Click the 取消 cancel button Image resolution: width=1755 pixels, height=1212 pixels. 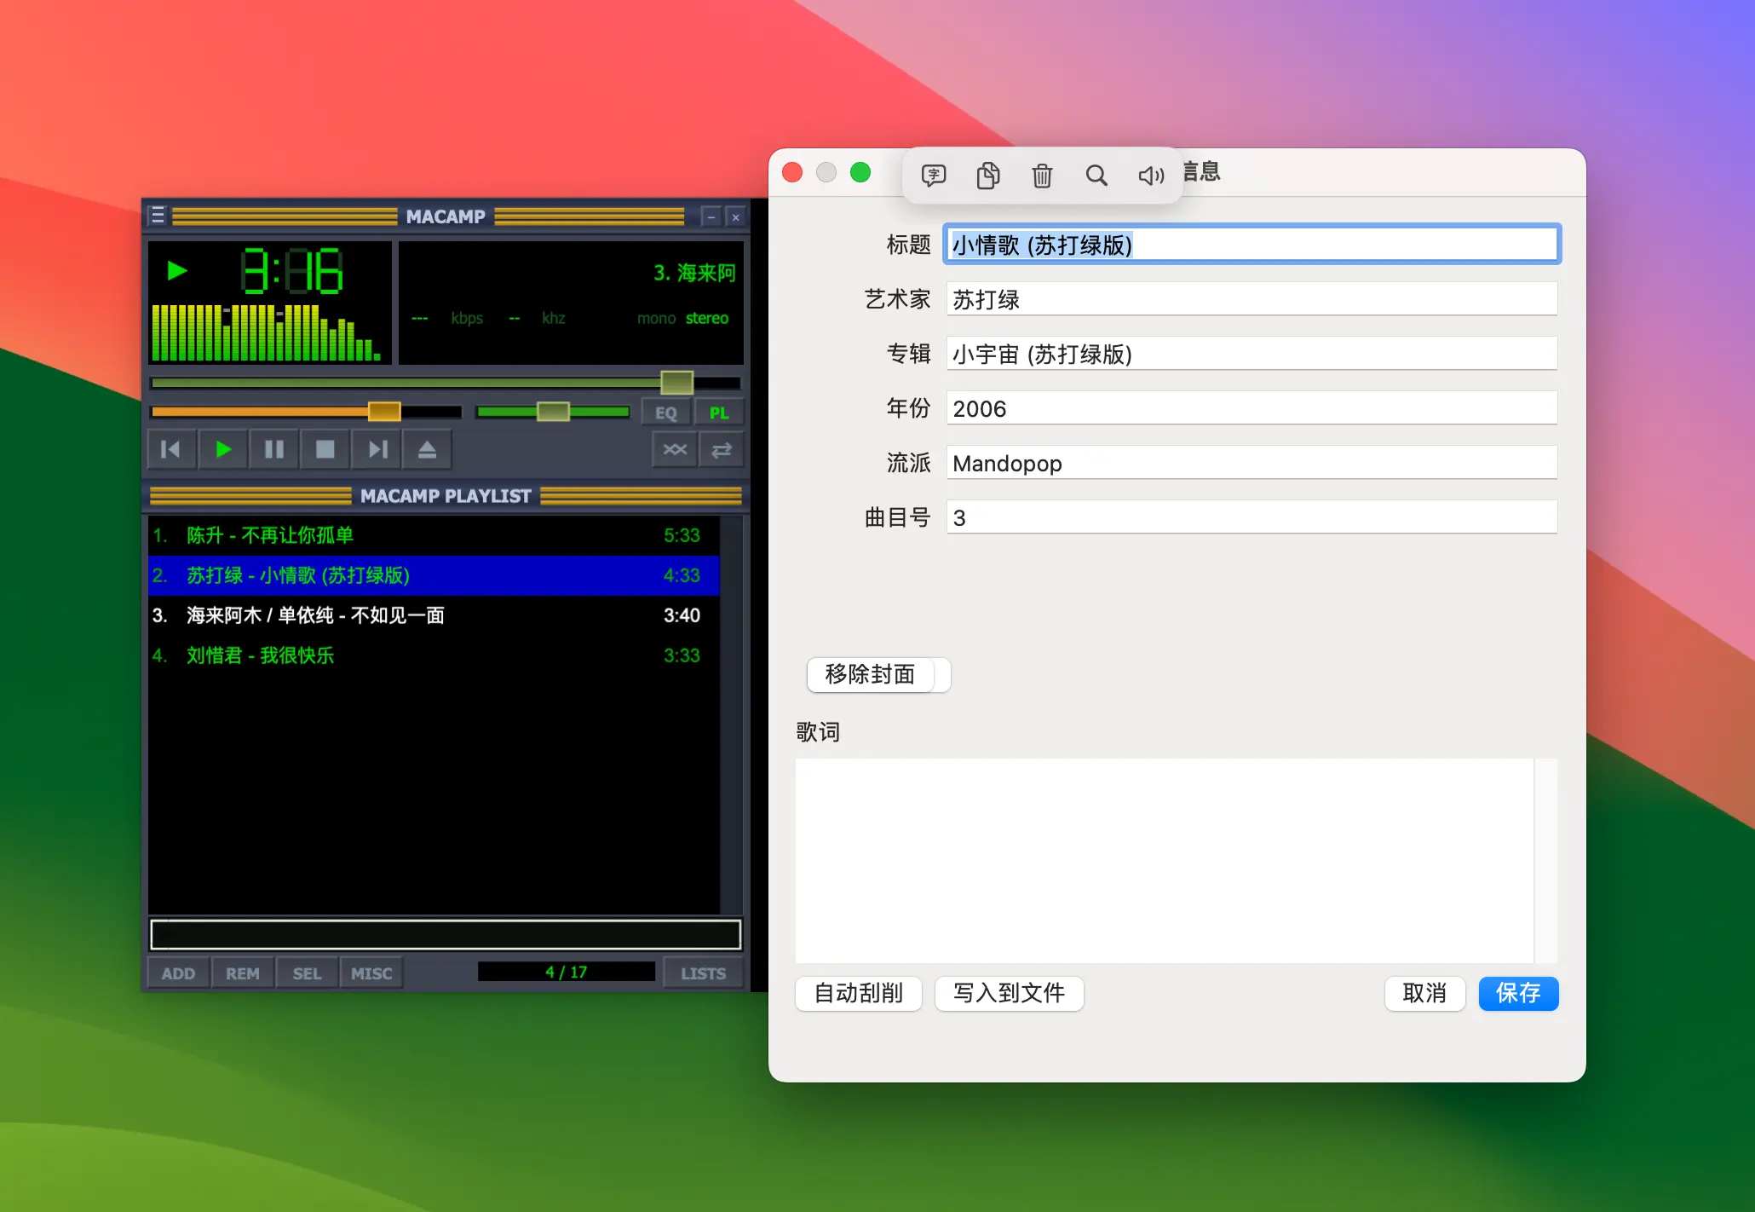[1424, 993]
